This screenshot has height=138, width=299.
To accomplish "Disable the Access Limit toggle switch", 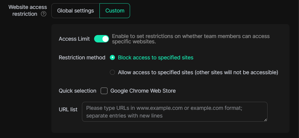I will (x=102, y=39).
